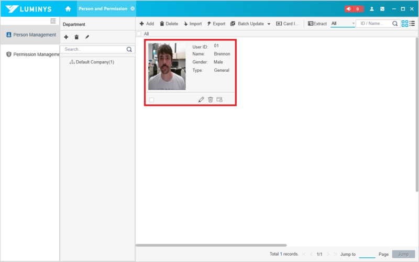
Task: Switch to list view
Action: click(x=412, y=24)
